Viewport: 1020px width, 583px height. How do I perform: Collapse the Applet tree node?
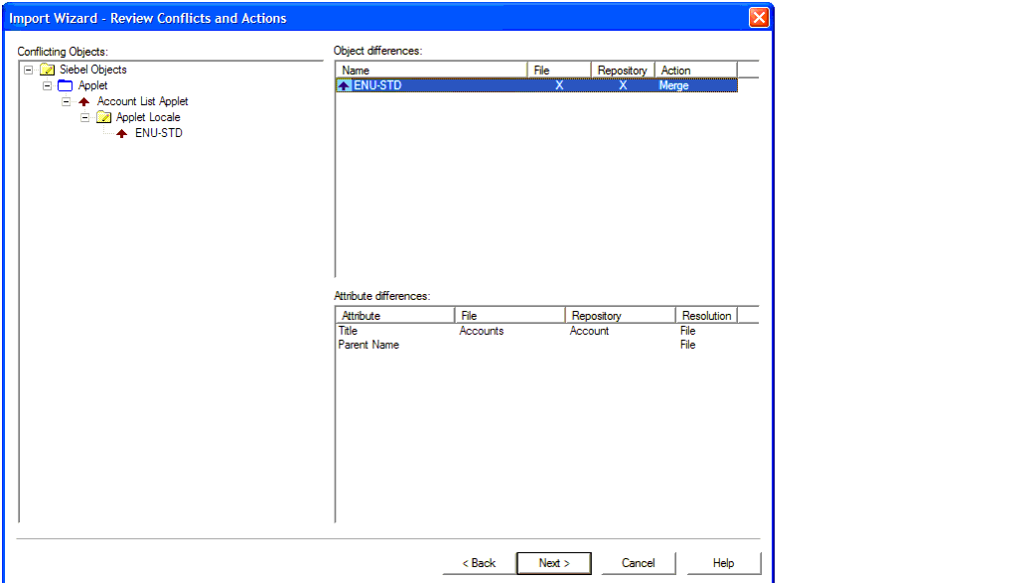(x=47, y=85)
